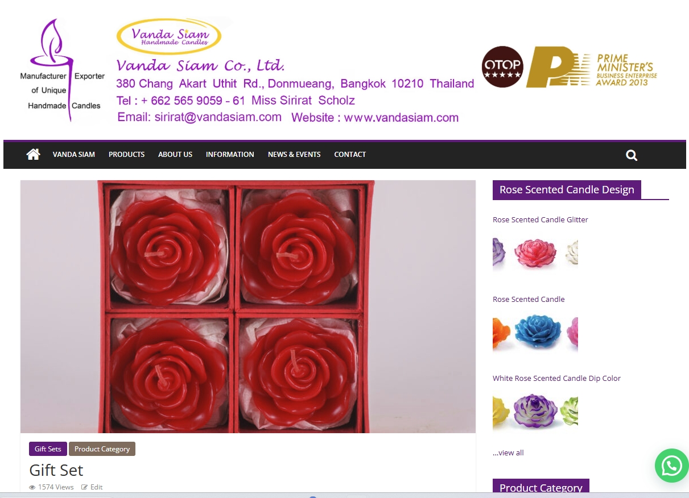Open Rose Scented Candle Glitter link
Screen dimensions: 689x498
tap(541, 220)
